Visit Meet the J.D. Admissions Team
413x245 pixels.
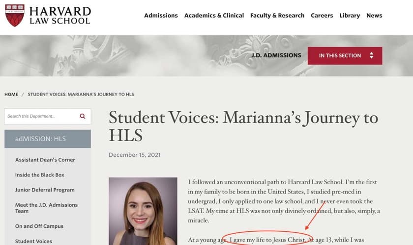(x=46, y=208)
